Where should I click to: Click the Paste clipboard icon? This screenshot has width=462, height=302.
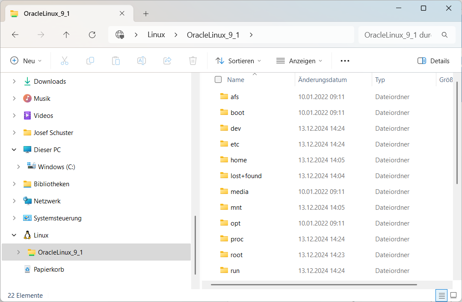116,61
